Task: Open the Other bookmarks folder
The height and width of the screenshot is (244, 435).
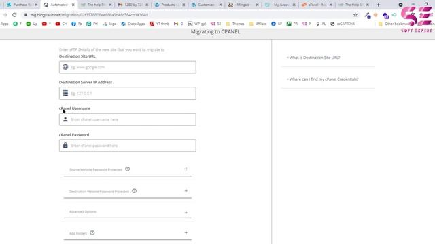Action: [x=394, y=24]
